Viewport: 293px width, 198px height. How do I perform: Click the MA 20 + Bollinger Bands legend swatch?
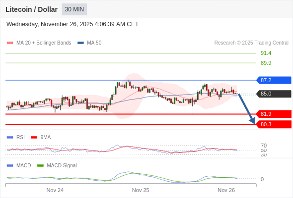click(10, 43)
